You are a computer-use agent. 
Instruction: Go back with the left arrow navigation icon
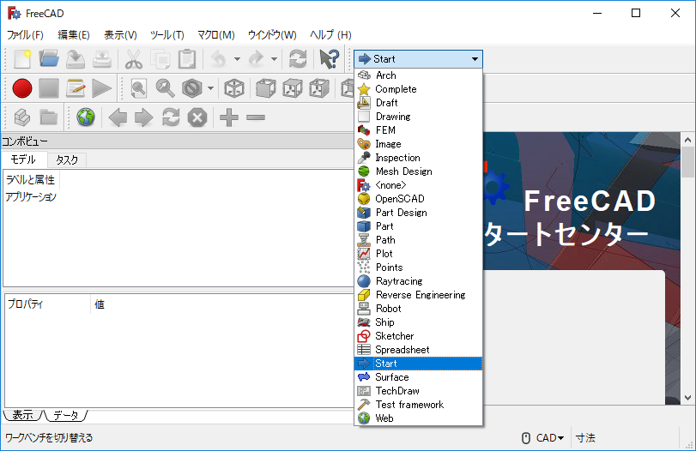pos(118,117)
